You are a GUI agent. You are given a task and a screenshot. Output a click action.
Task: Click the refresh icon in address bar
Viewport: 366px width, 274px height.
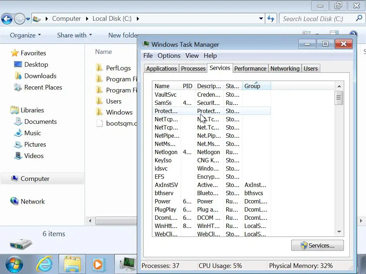271,19
